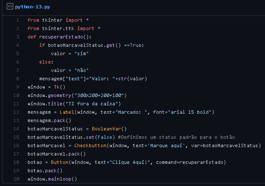This screenshot has width=265, height=186.
Task: Click the 'if botaoMarcavelStatus.get() ==True:' line
Action: [x=91, y=45]
